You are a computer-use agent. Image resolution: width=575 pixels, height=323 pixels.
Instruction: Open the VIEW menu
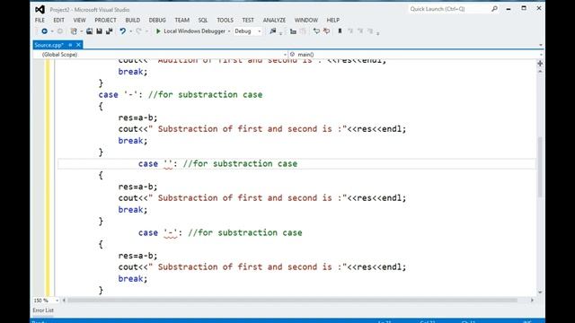point(79,20)
